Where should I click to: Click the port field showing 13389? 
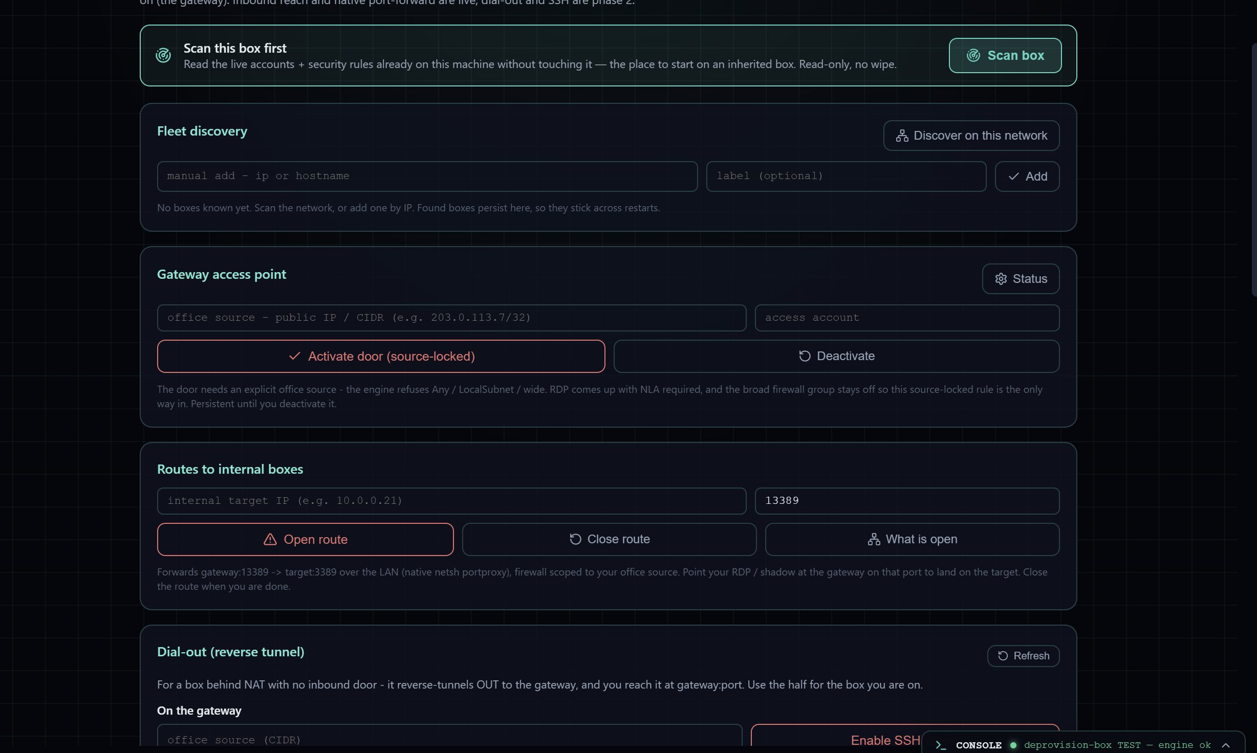click(x=907, y=501)
